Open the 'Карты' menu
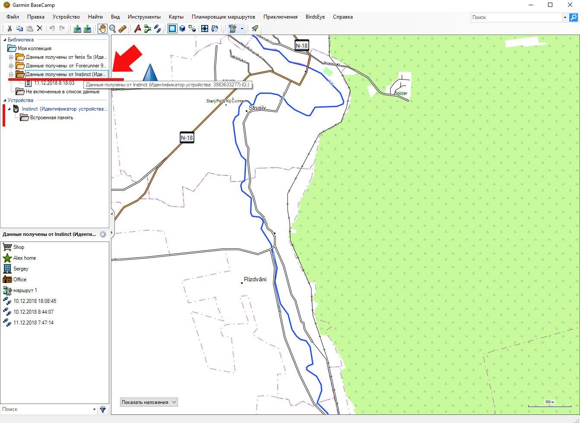580x423 pixels. 176,17
